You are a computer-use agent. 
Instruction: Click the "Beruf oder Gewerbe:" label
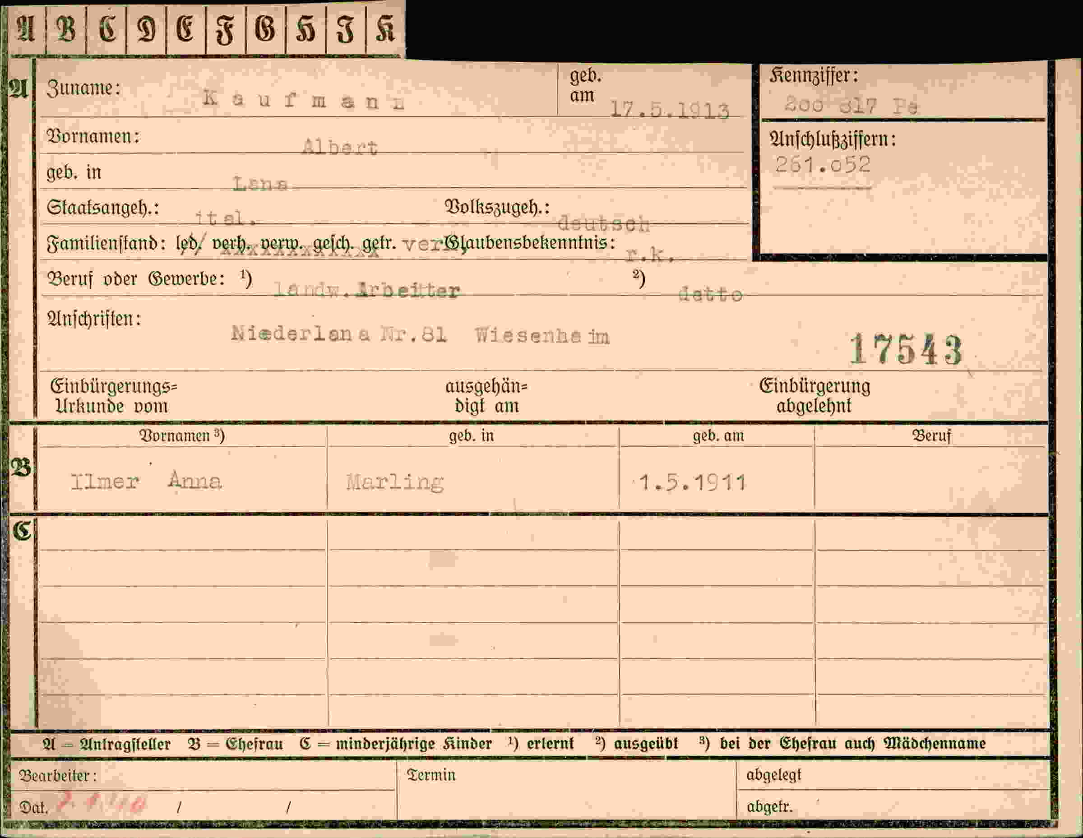tap(135, 279)
